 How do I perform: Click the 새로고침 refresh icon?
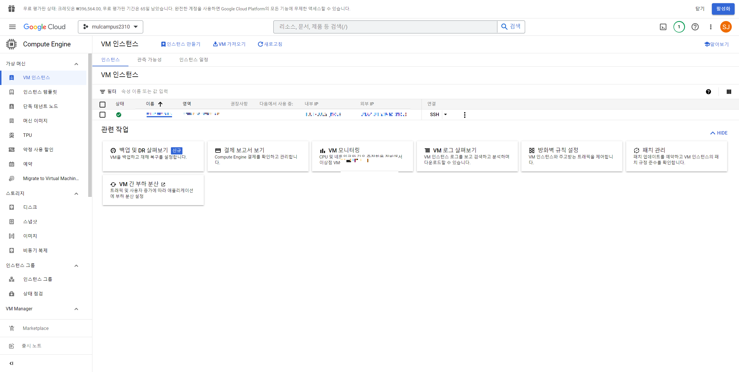point(260,44)
